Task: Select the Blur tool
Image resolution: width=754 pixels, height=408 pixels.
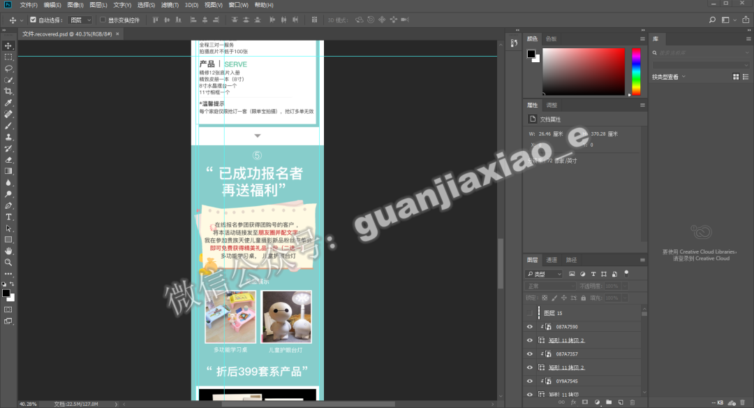Action: pos(8,183)
